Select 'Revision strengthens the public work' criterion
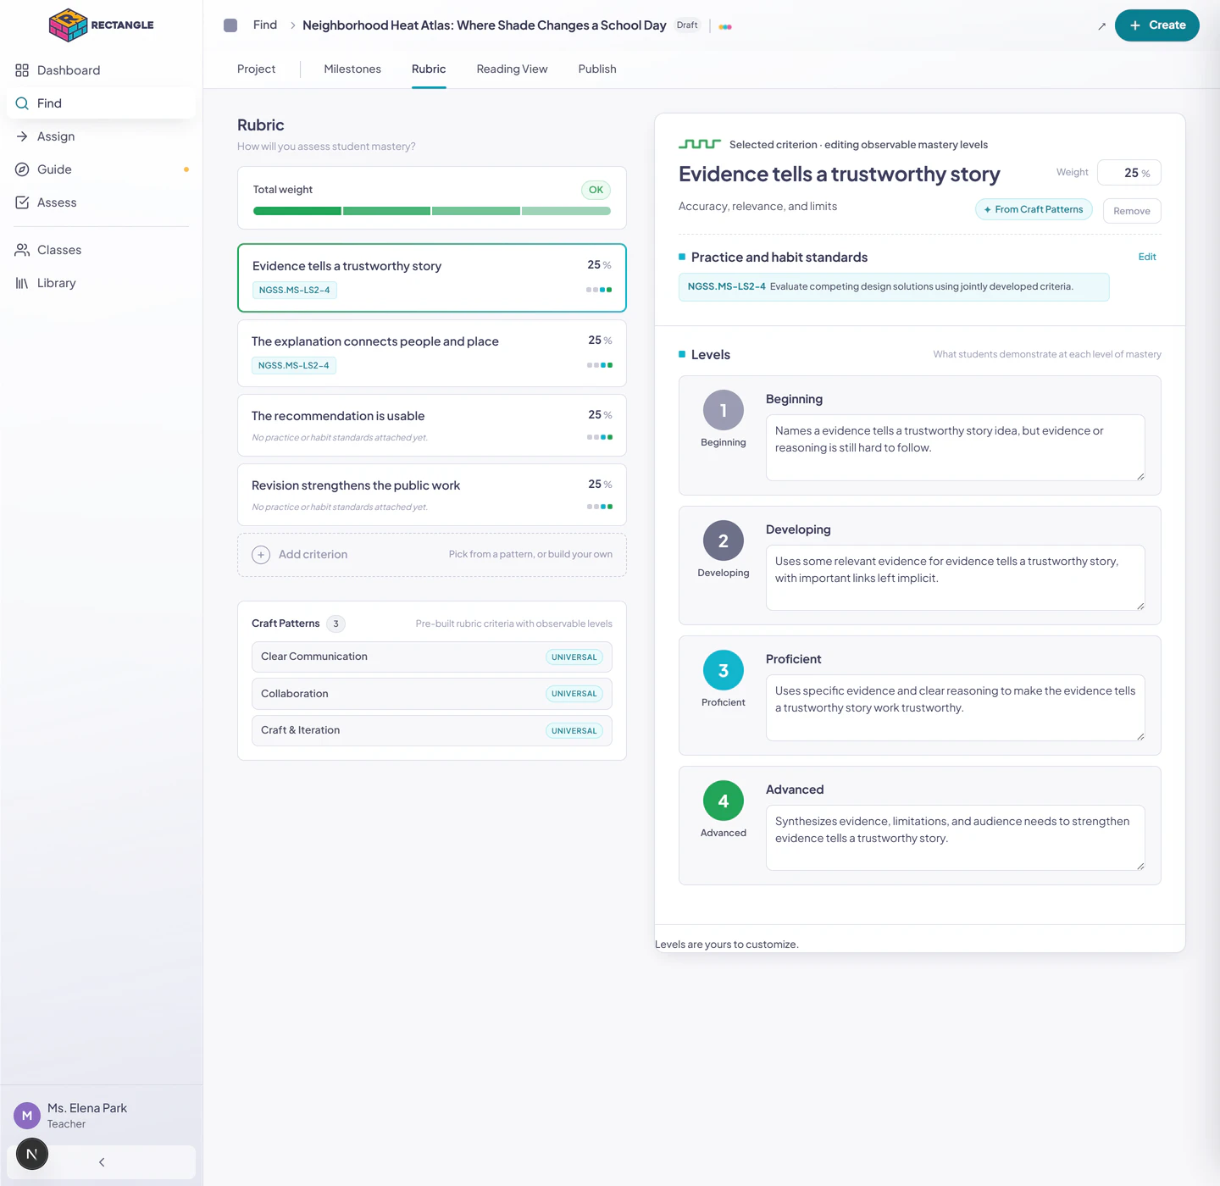The height and width of the screenshot is (1186, 1220). [432, 495]
